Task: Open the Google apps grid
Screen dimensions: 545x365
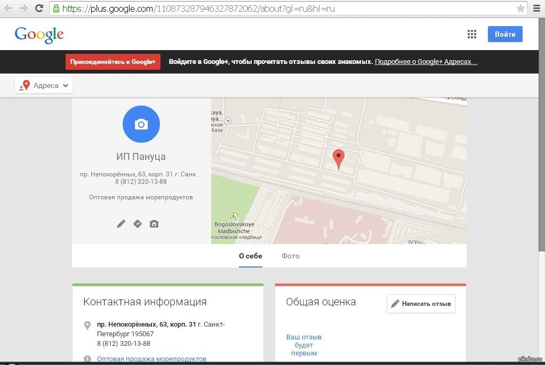Action: coord(471,34)
